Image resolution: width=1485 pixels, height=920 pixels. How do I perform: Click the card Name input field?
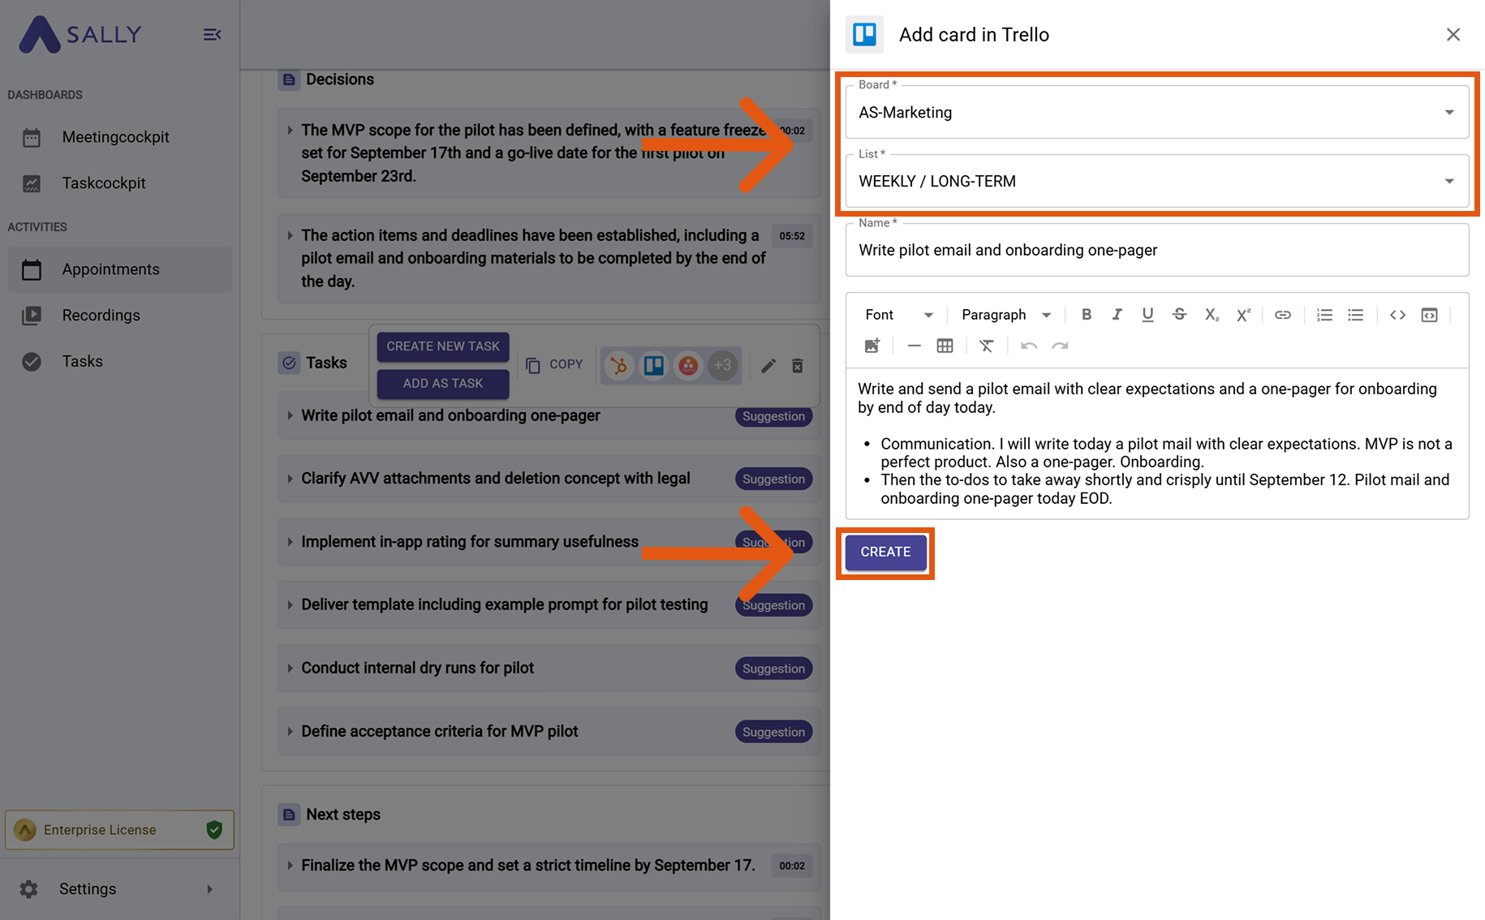tap(1157, 250)
